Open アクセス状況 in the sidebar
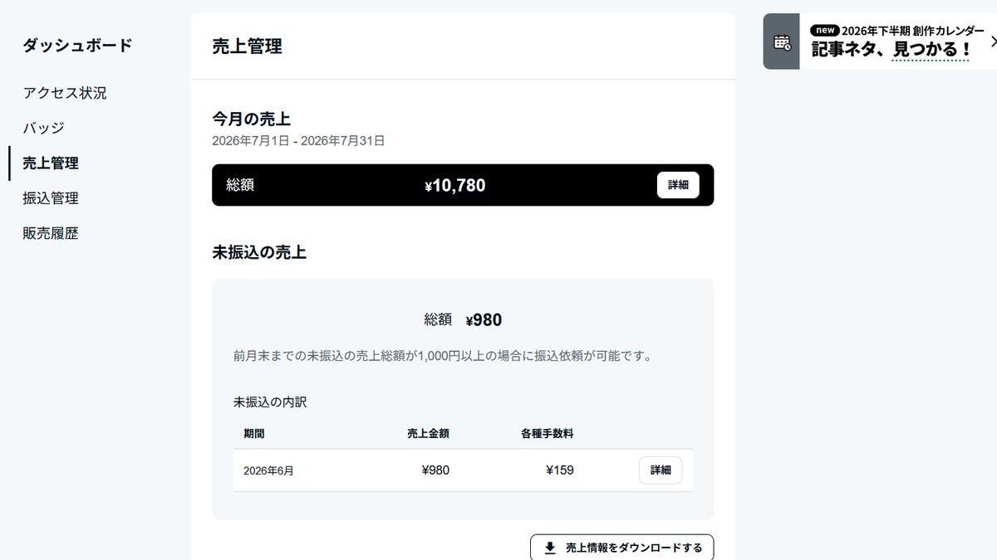Screen dimensions: 997x560 [65, 93]
